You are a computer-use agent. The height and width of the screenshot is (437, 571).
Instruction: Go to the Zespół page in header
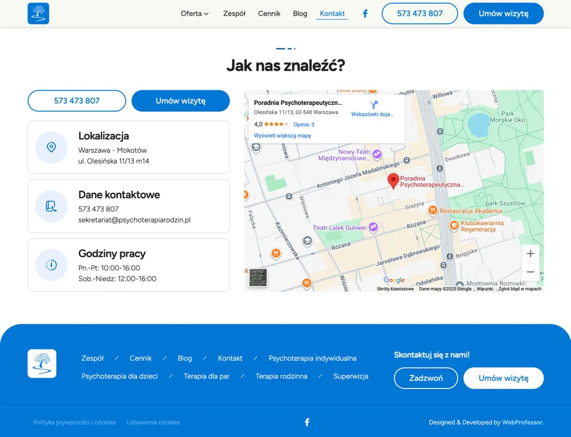[x=234, y=13]
